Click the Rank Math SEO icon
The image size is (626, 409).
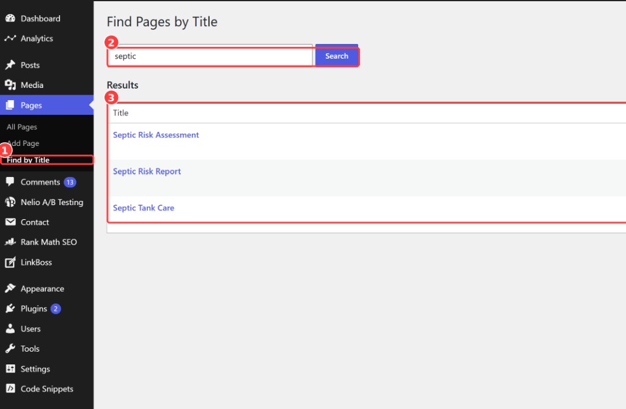click(10, 242)
